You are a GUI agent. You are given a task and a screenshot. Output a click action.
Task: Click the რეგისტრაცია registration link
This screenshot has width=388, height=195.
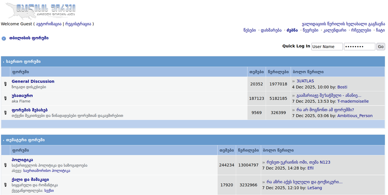click(x=78, y=24)
